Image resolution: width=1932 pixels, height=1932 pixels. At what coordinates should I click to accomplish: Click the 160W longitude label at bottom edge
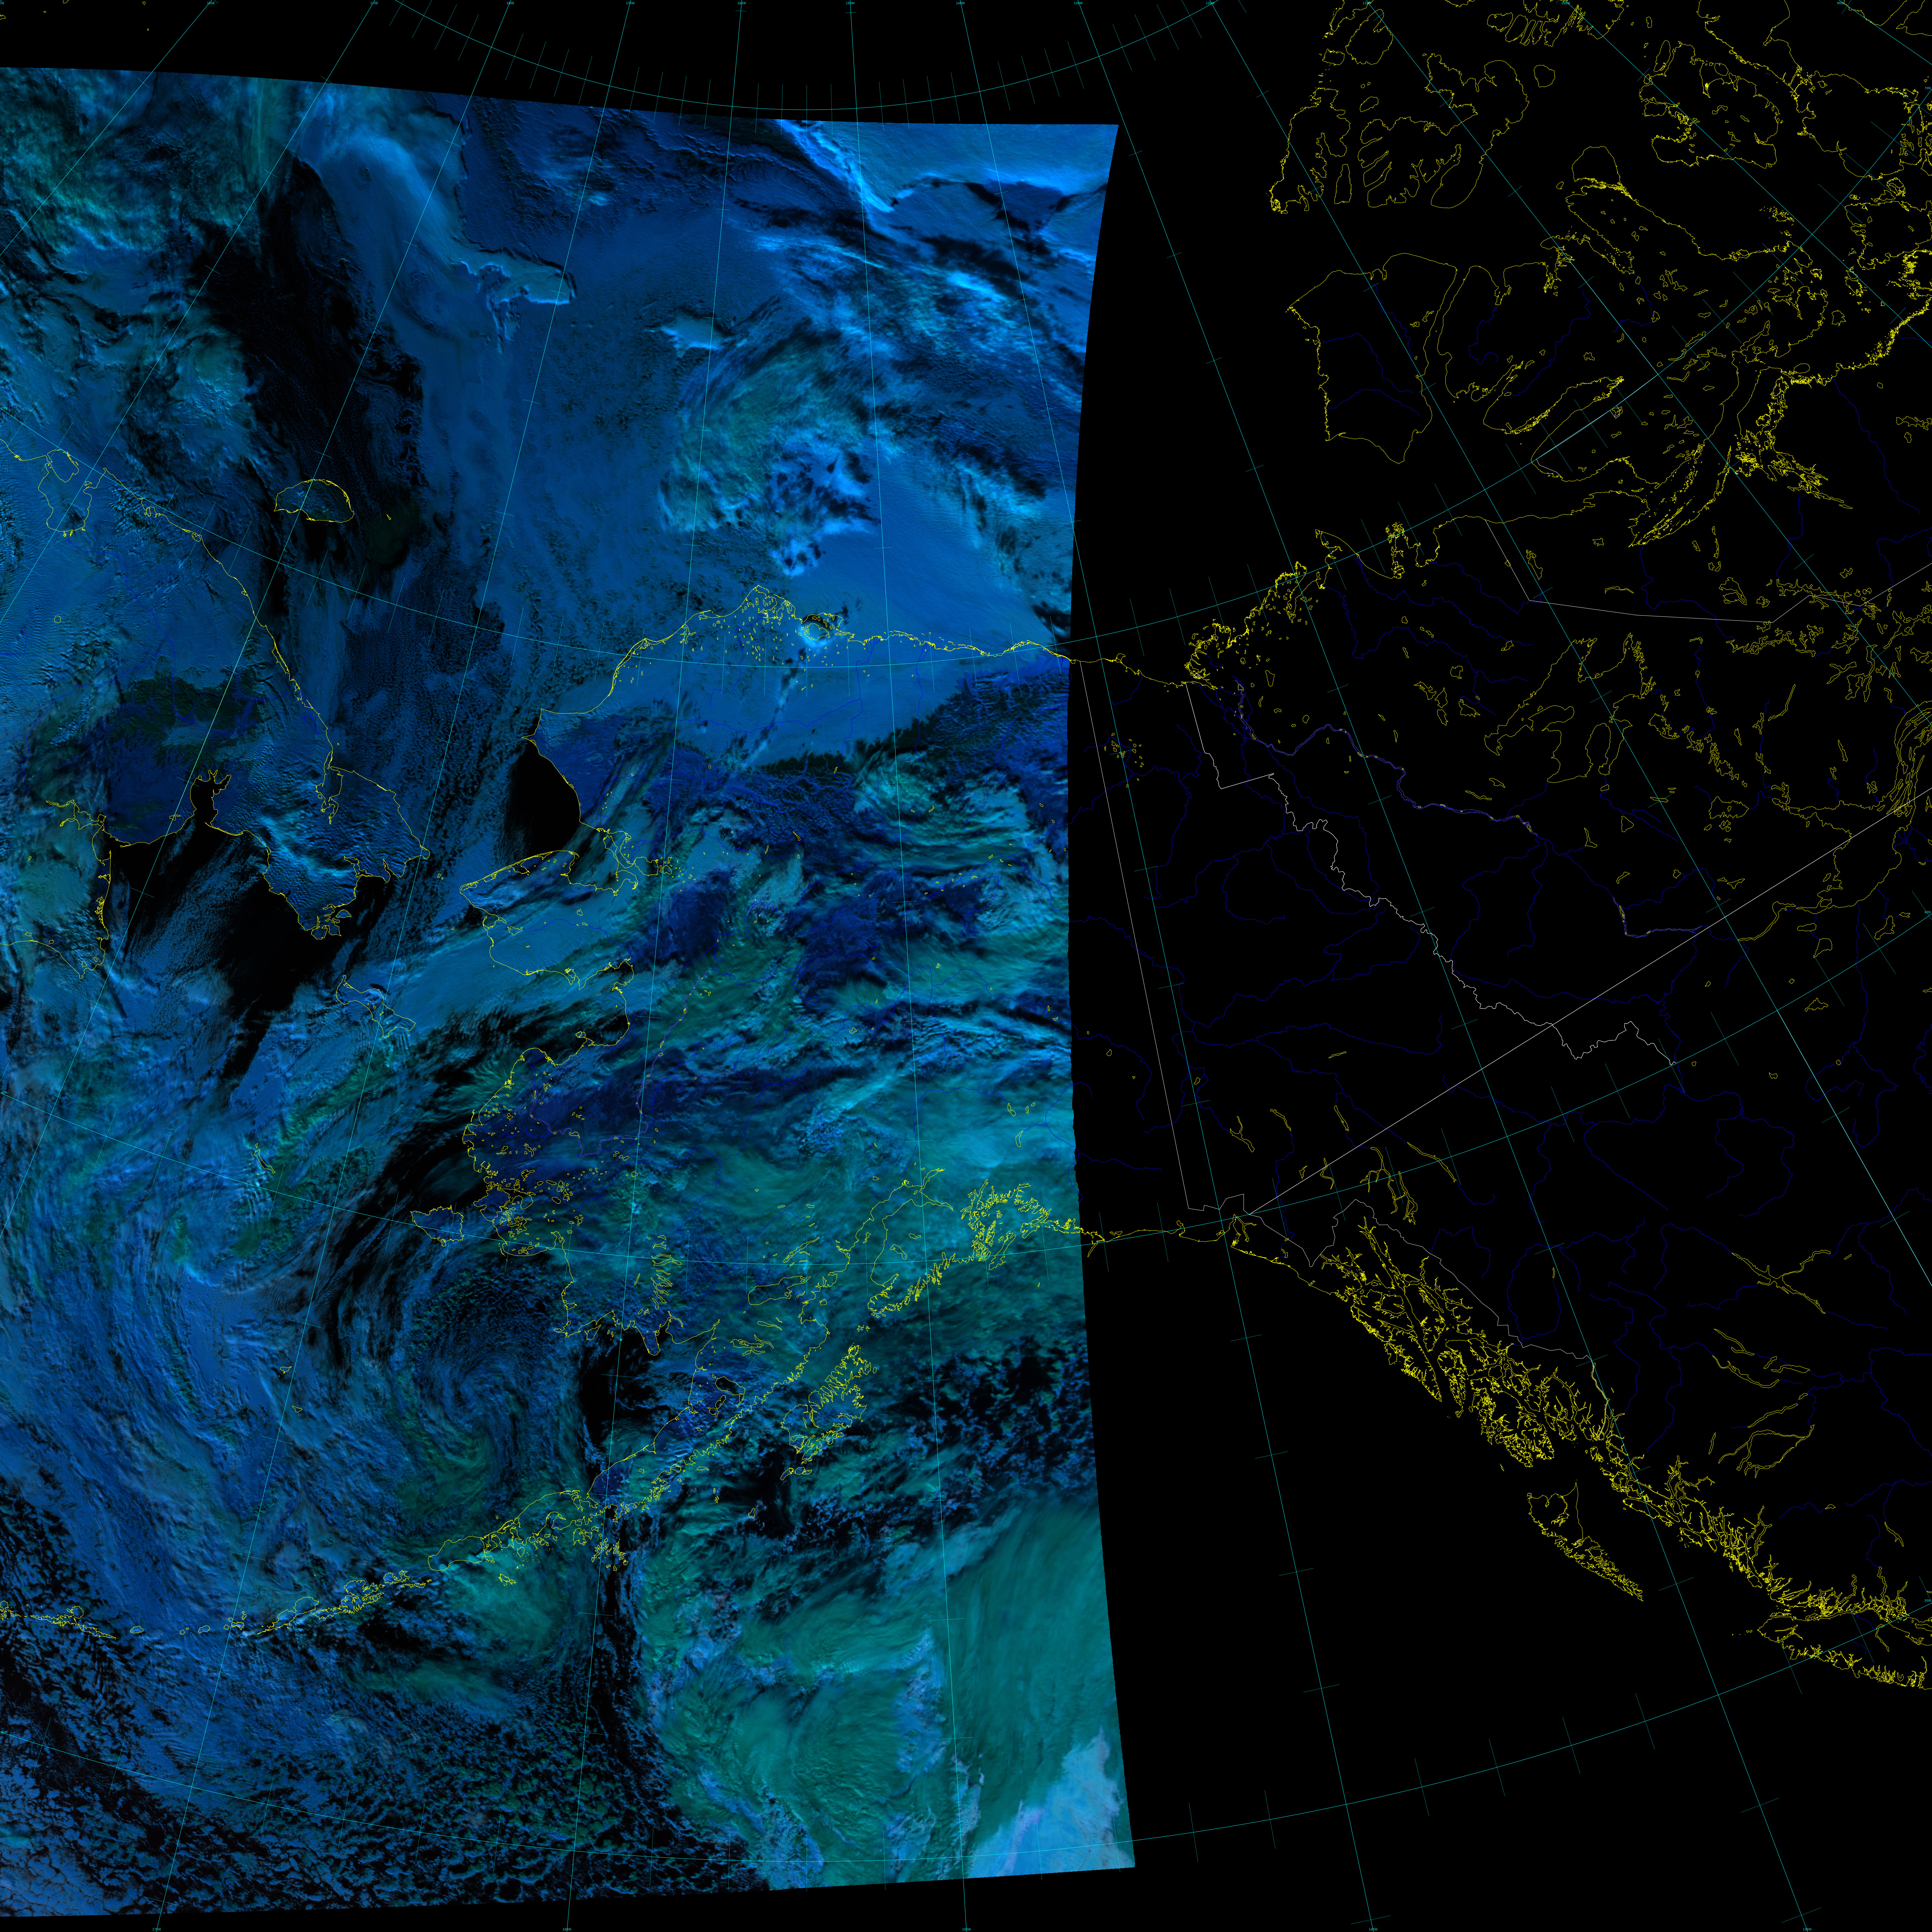[567, 1929]
